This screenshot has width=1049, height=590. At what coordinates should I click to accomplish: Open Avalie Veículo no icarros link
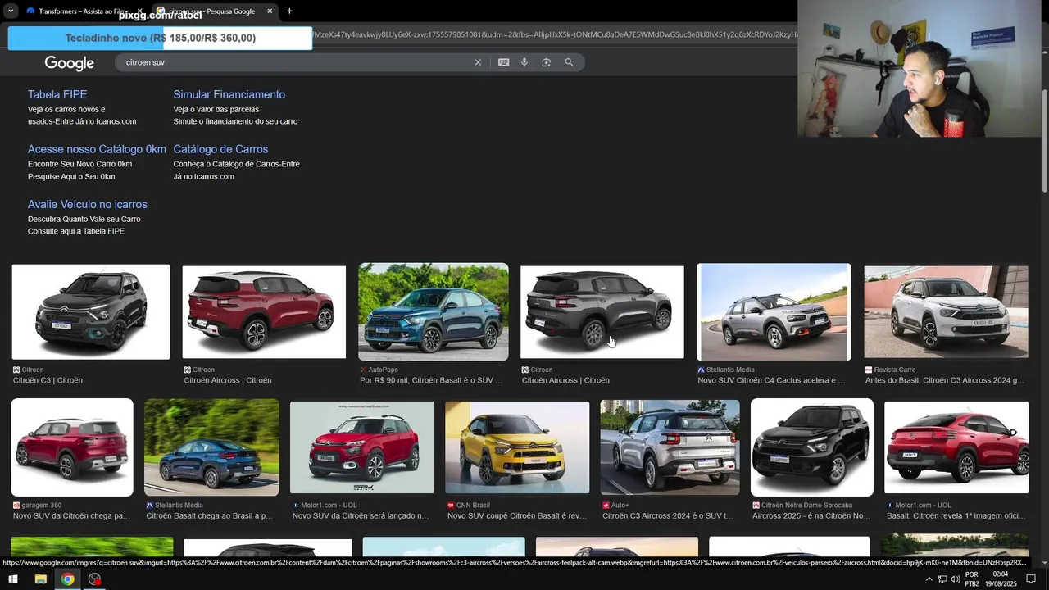coord(88,204)
